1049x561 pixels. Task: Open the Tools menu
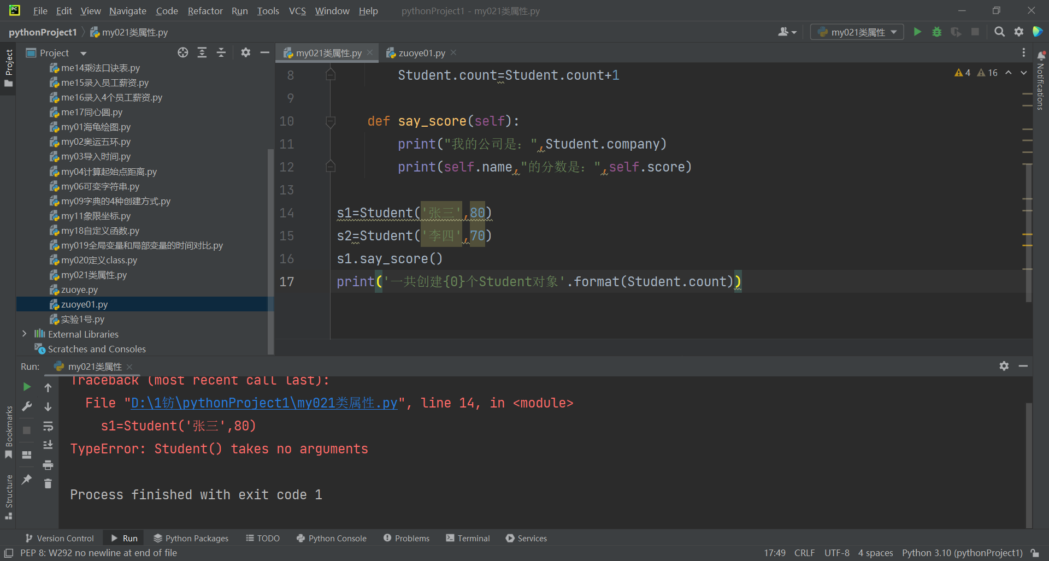point(268,11)
